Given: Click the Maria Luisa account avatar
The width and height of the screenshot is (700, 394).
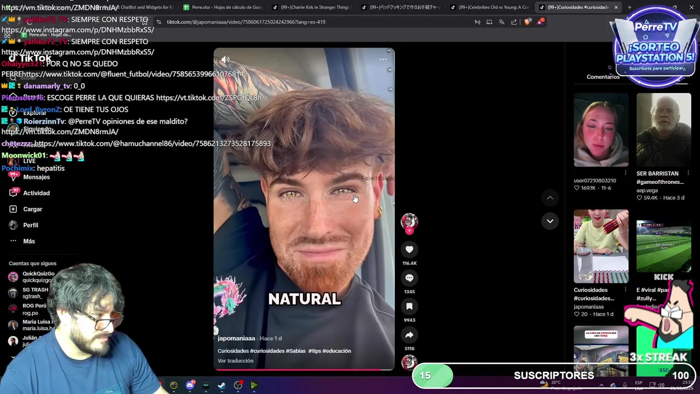Looking at the screenshot, I should 13,325.
